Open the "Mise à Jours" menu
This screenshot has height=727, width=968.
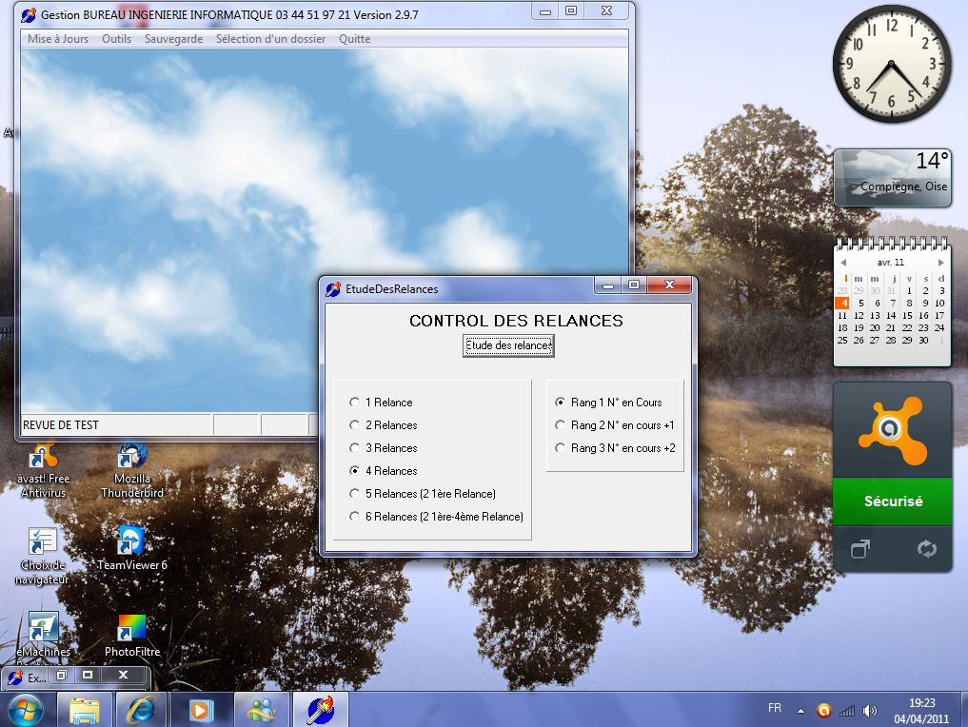58,39
